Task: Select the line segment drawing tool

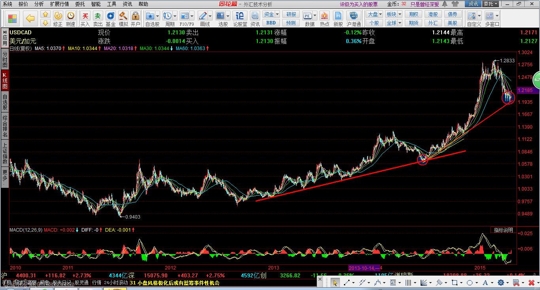Action: (x=347, y=283)
